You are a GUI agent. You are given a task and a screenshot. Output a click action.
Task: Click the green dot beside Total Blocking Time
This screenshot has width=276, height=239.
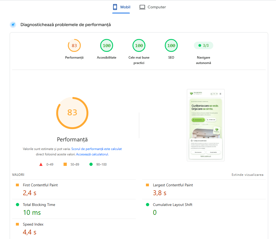point(18,205)
